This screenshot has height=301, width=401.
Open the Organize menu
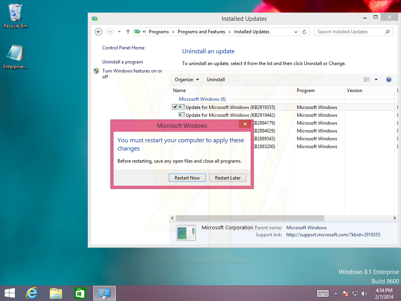[x=187, y=80]
